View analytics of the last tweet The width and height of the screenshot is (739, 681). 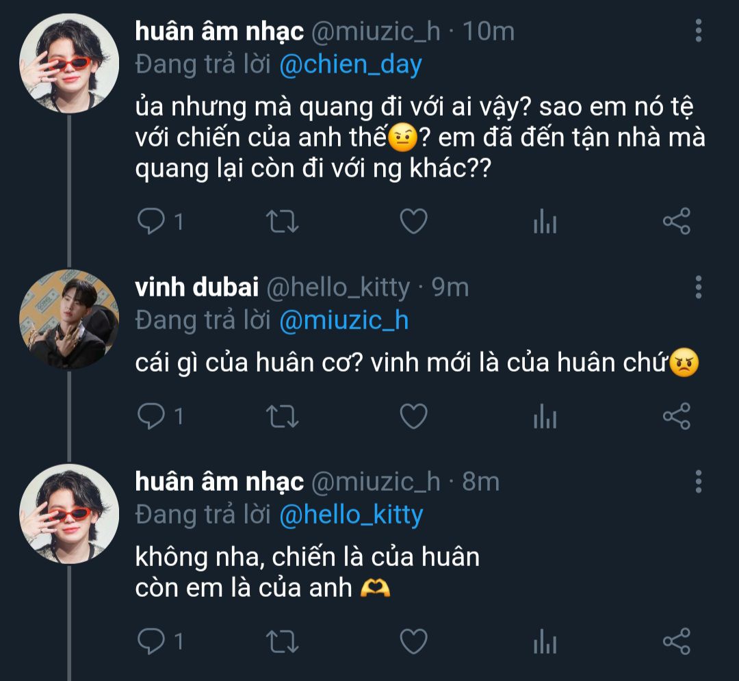[545, 641]
